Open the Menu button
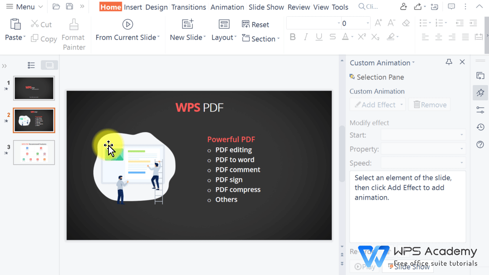The image size is (489, 275). coord(24,6)
